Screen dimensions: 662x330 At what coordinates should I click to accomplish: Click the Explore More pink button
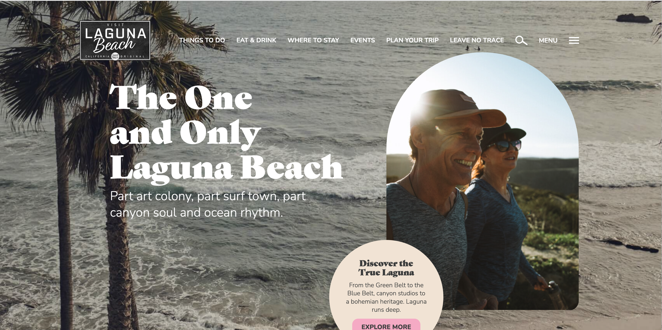(386, 325)
